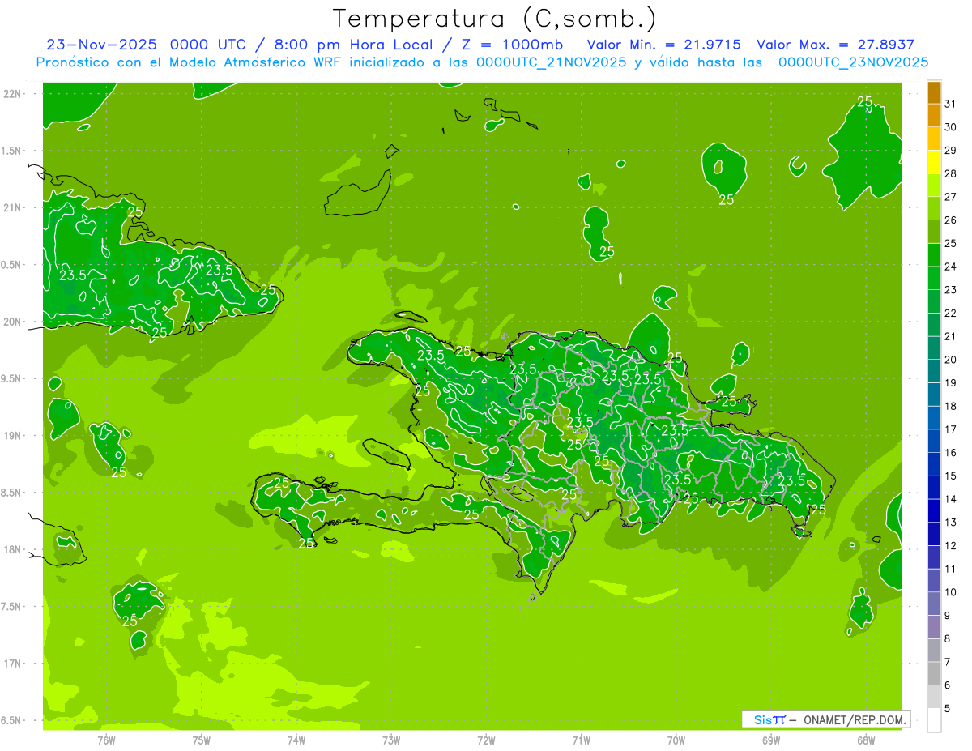Click the '0.5N' latitude axis label

pyautogui.click(x=12, y=265)
